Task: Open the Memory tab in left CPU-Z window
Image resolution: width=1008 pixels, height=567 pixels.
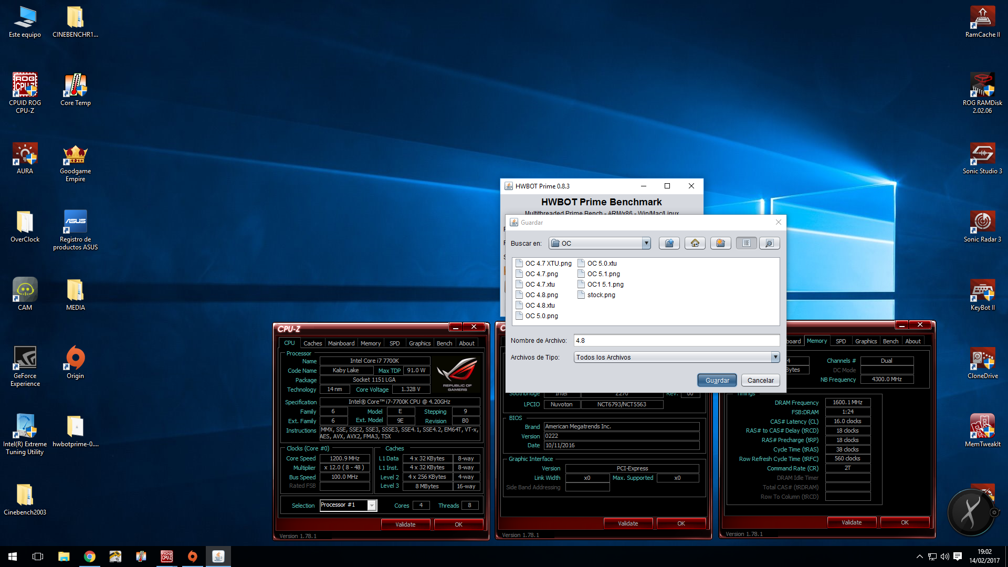Action: [x=371, y=343]
